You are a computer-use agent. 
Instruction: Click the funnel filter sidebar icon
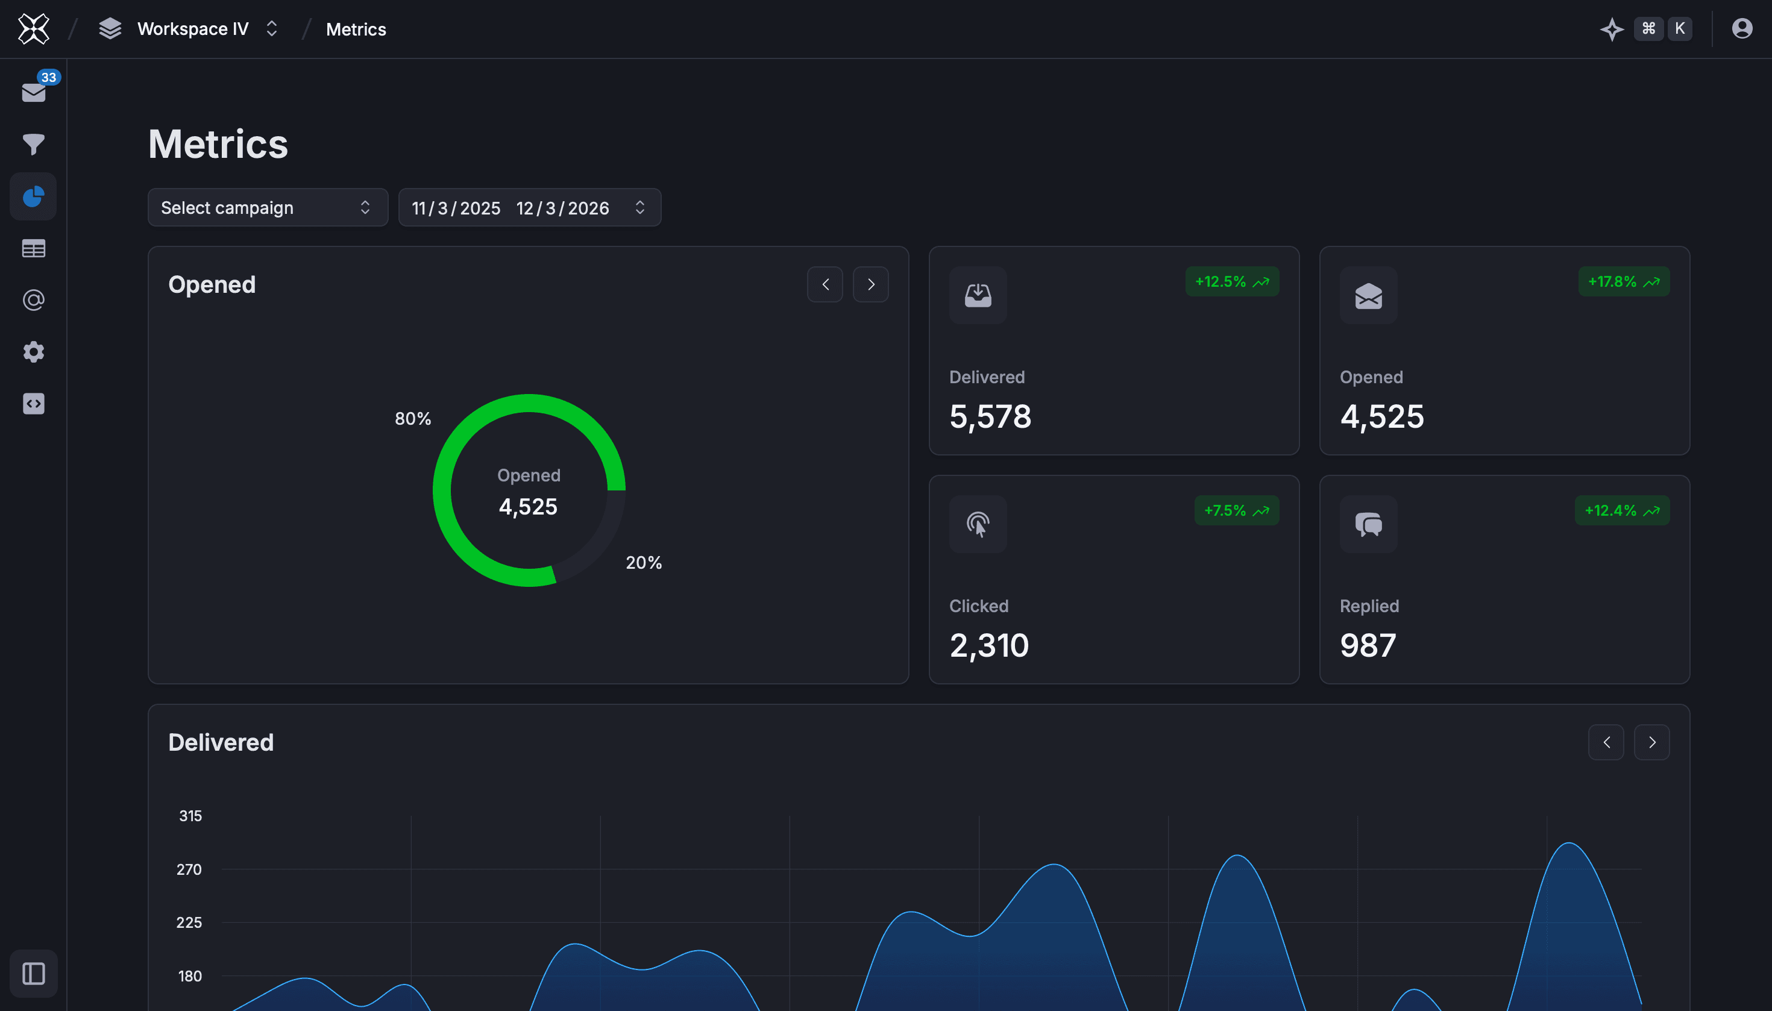33,145
